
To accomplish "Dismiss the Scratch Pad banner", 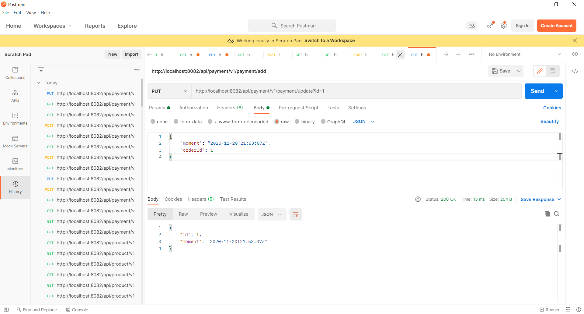I will point(575,41).
